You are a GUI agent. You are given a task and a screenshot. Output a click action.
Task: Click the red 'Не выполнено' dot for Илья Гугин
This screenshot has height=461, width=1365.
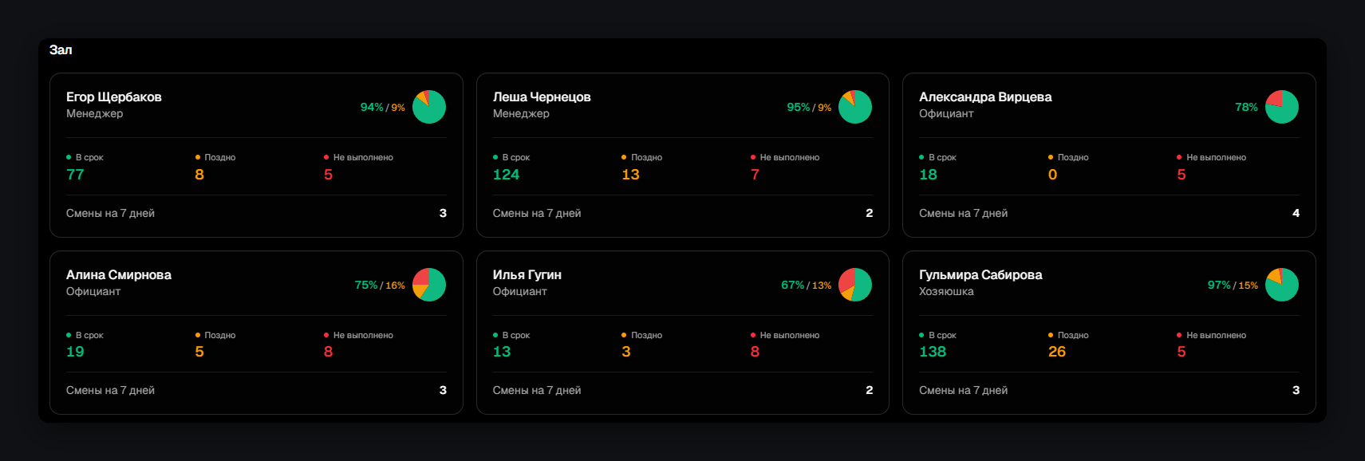click(753, 335)
